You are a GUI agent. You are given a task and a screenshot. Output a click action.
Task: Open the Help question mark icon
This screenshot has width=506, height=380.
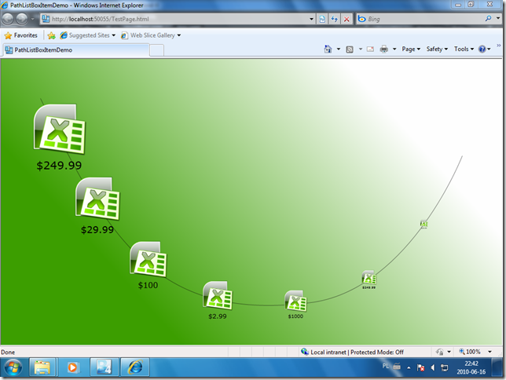pyautogui.click(x=482, y=49)
